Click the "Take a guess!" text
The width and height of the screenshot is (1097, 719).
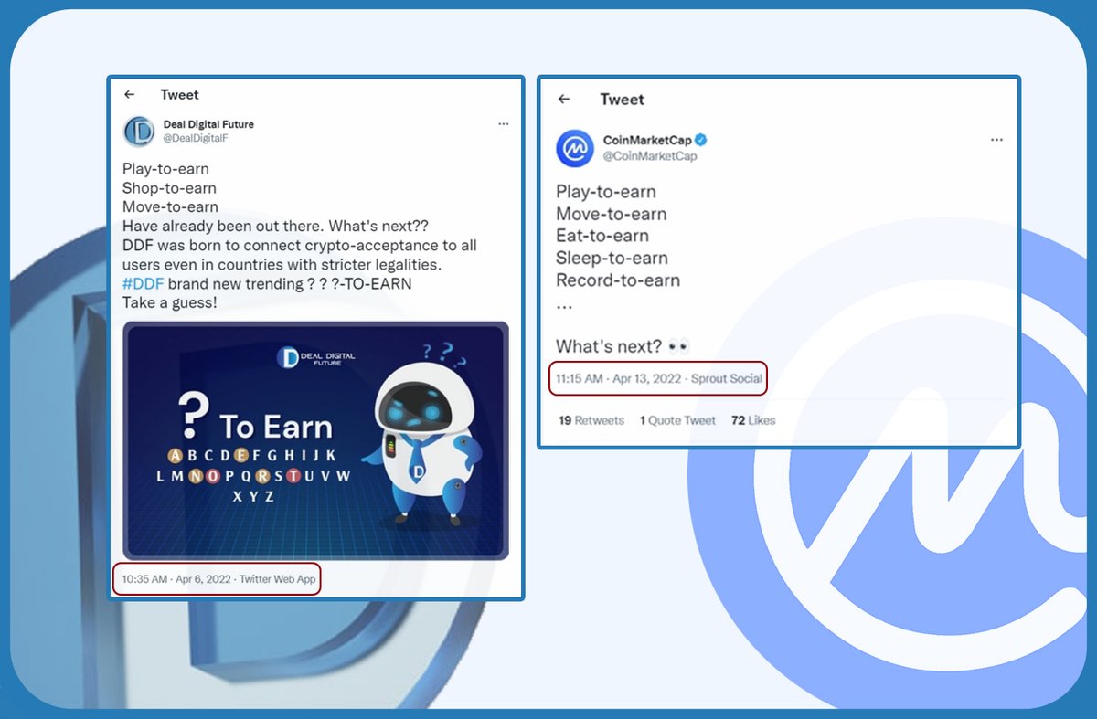(170, 302)
